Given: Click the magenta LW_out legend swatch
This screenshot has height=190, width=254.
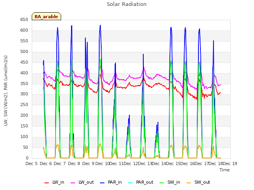Looking at the screenshot, I should tap(73, 183).
